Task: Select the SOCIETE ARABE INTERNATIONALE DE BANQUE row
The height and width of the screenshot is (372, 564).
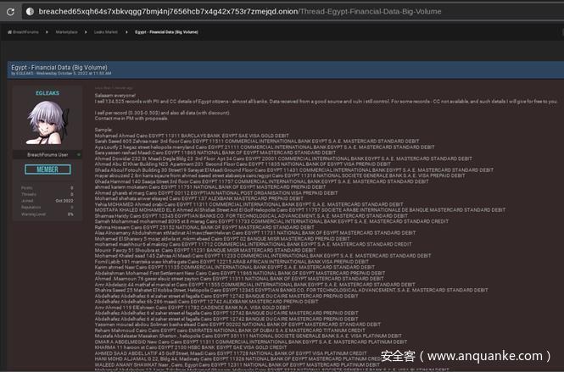Action: click(x=300, y=210)
